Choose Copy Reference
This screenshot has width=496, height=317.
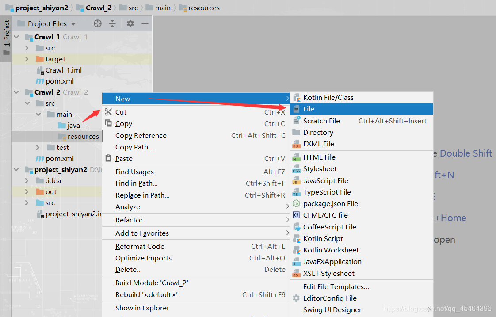pos(196,135)
